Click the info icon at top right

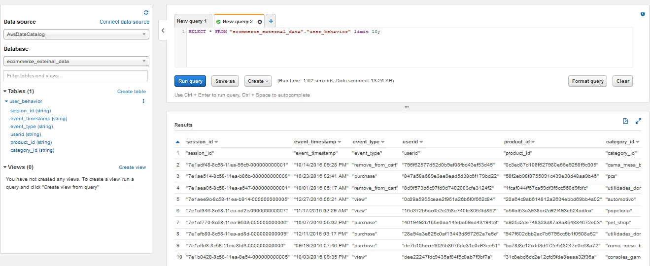pyautogui.click(x=643, y=14)
